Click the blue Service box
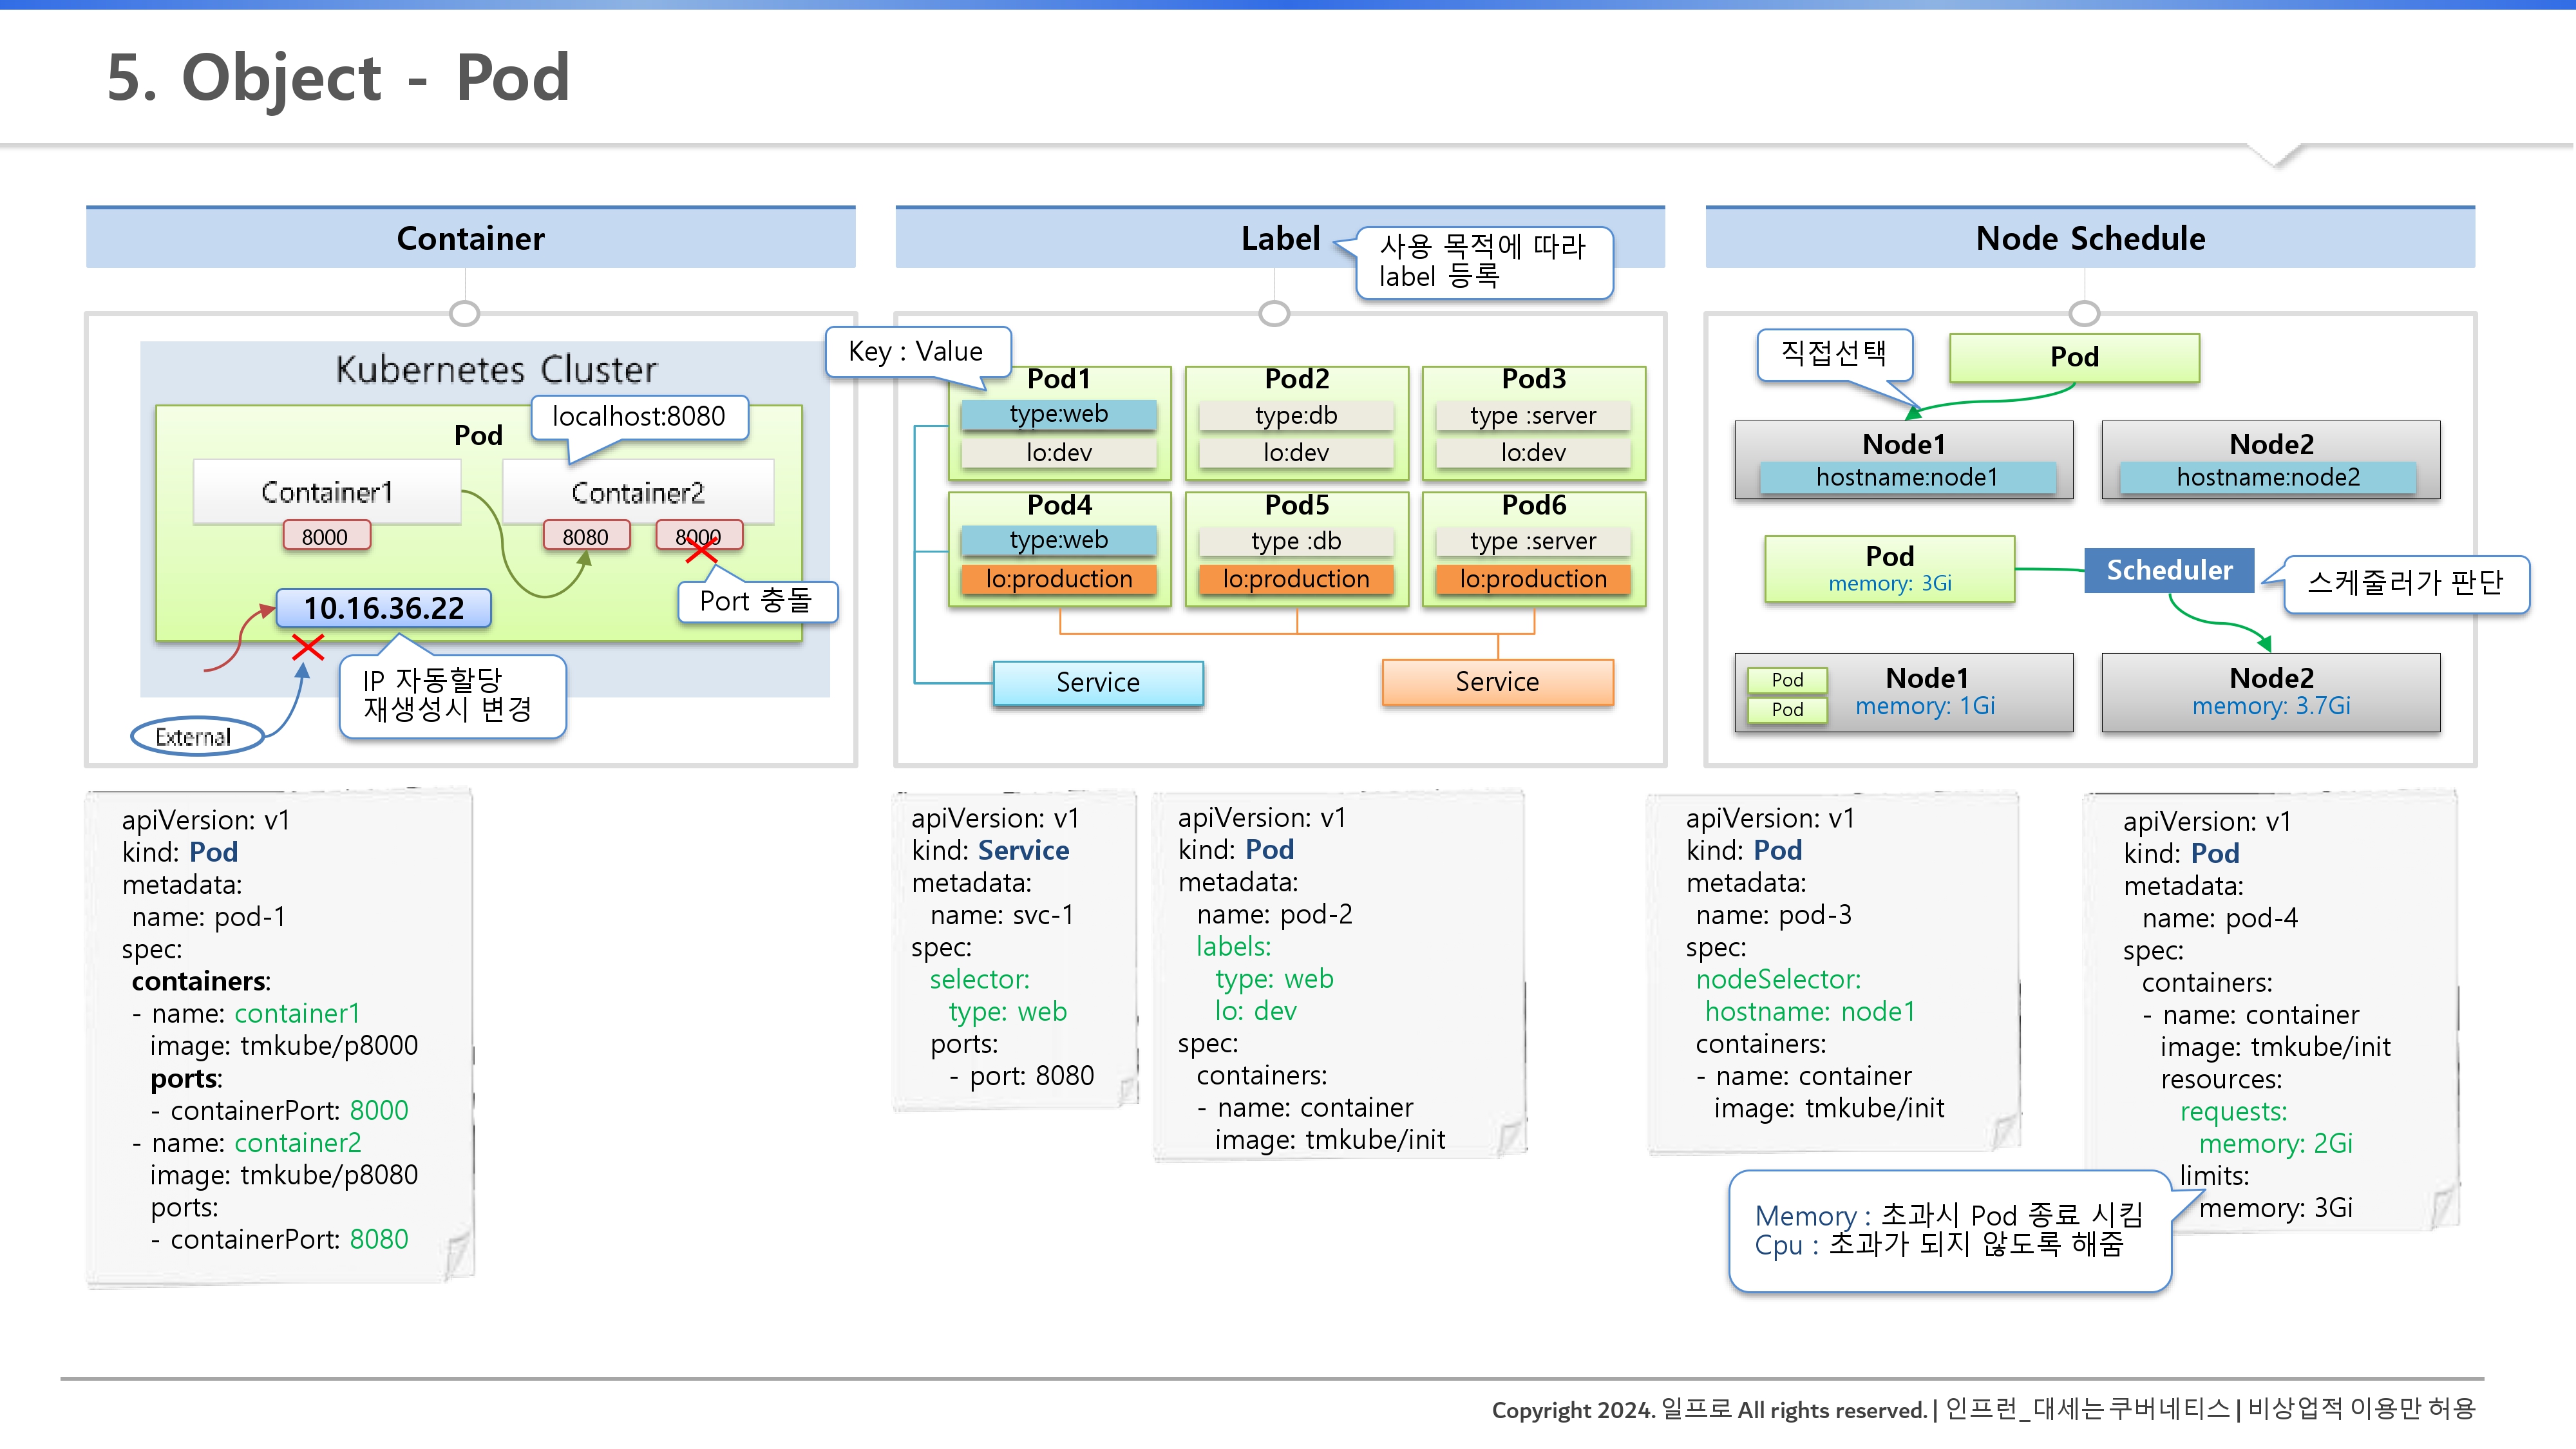 click(x=1098, y=683)
